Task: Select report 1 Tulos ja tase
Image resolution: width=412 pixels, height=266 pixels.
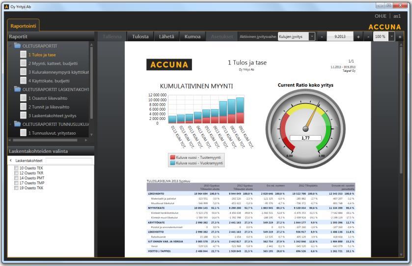Action: click(42, 55)
